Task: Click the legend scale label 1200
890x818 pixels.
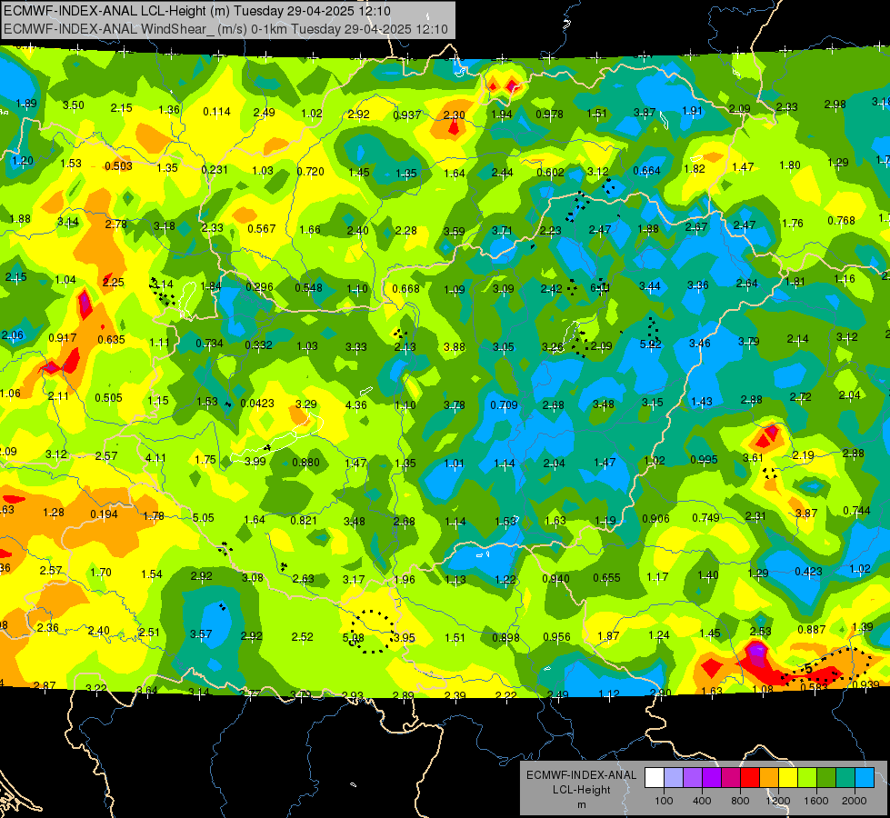Action: pyautogui.click(x=777, y=801)
